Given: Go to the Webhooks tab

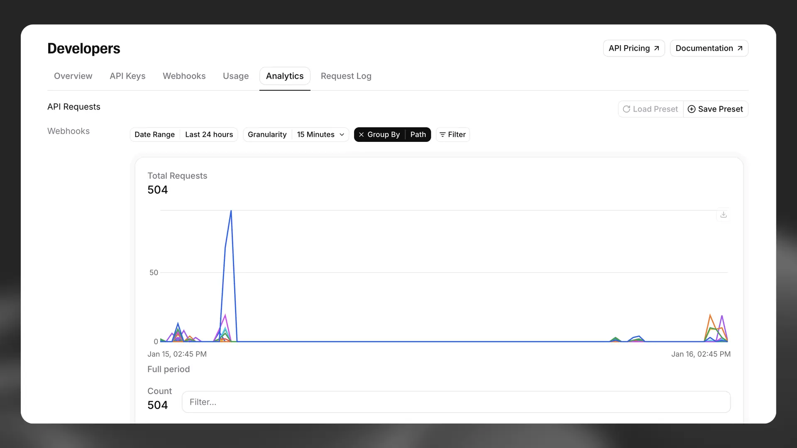Looking at the screenshot, I should click(184, 76).
